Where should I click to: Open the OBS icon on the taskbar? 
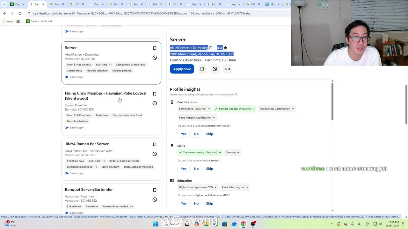[x=253, y=224]
